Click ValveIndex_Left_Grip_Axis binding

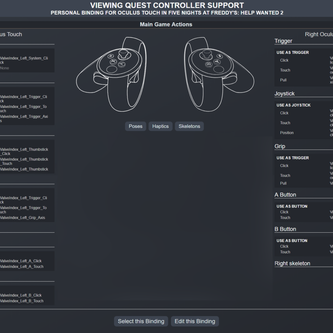point(22,218)
